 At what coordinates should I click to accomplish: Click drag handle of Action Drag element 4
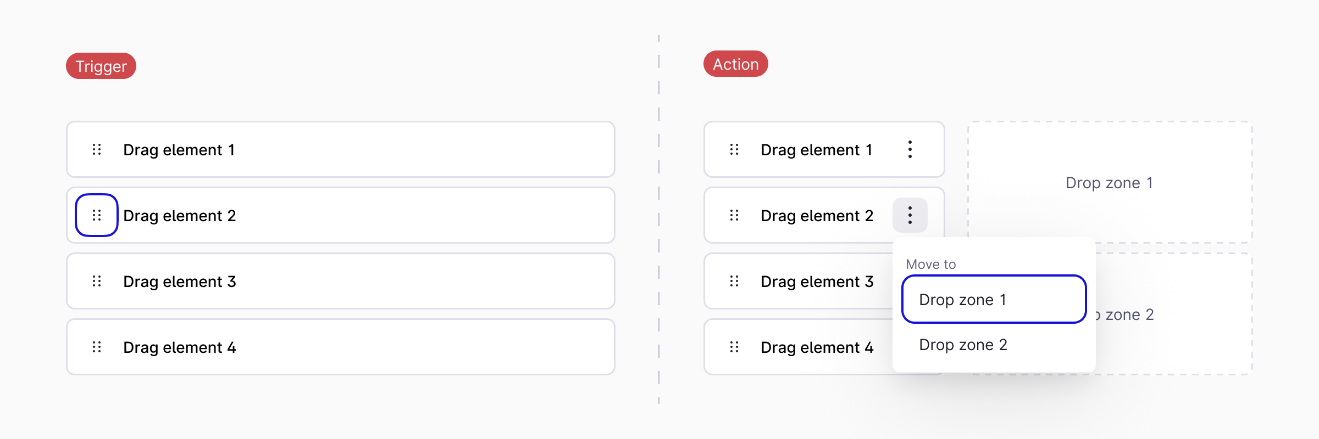(734, 347)
